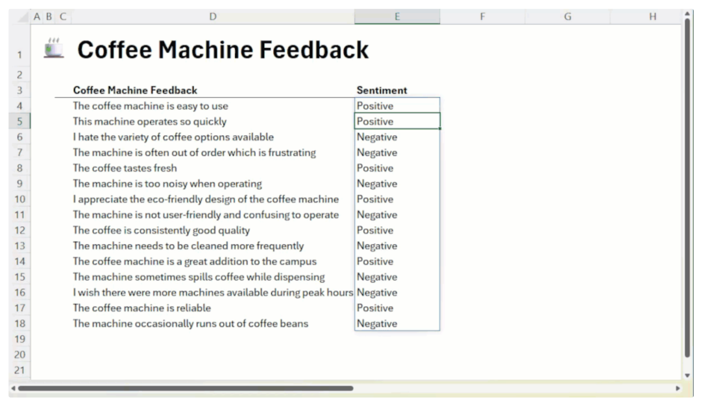The height and width of the screenshot is (403, 701).
Task: Select 'I appreciate the eco-friendly design' cell
Action: 213,199
